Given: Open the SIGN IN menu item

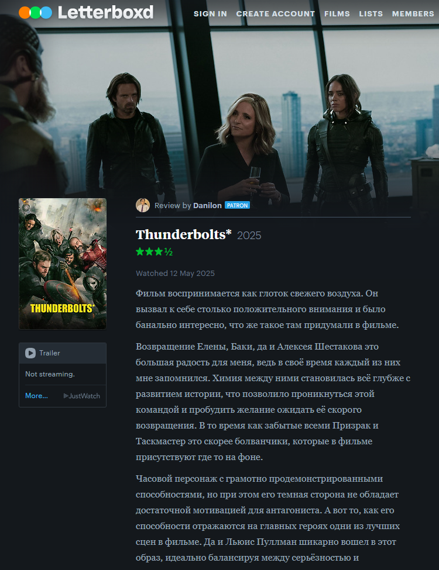Looking at the screenshot, I should point(210,14).
